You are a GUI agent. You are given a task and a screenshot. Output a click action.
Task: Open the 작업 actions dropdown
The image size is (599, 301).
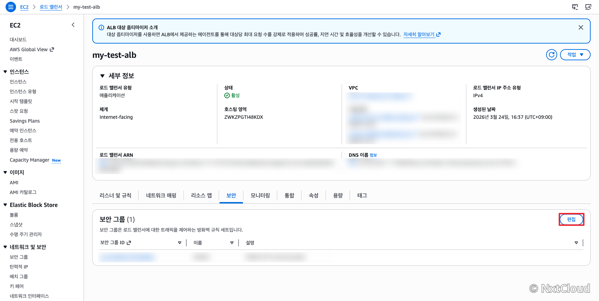pos(575,55)
